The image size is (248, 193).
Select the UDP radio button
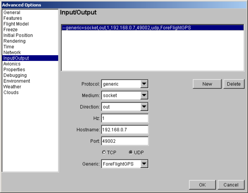pos(131,152)
